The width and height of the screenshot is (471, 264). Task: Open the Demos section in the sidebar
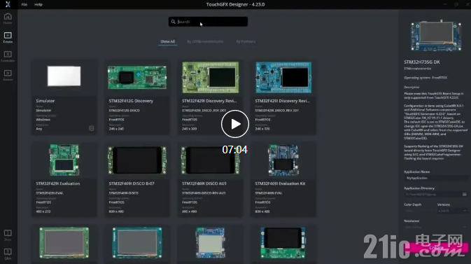(8, 75)
